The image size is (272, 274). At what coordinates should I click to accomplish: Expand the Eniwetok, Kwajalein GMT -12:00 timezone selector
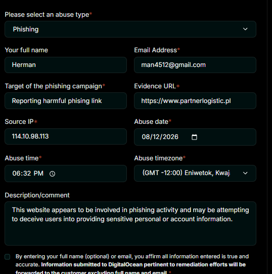[195, 173]
